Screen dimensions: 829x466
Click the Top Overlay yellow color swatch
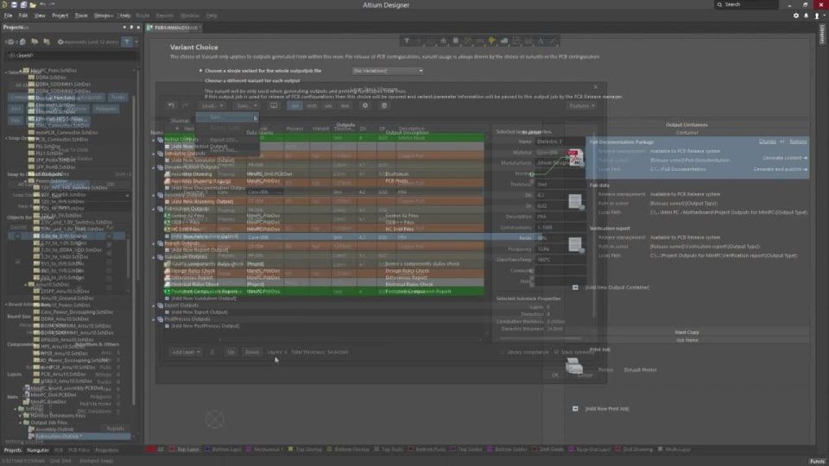pyautogui.click(x=290, y=450)
